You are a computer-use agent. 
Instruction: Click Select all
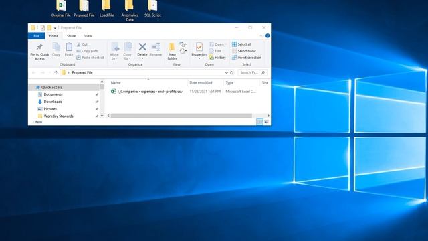click(x=241, y=44)
